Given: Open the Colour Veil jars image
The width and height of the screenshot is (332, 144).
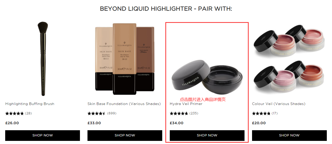Looking at the screenshot, I should pyautogui.click(x=289, y=59).
